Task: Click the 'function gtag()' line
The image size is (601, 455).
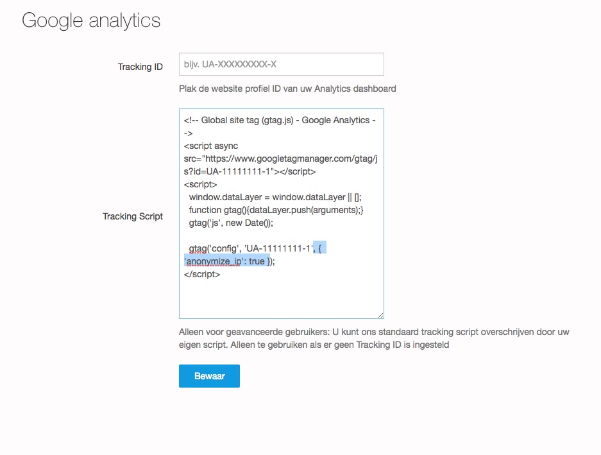Action: pyautogui.click(x=276, y=210)
